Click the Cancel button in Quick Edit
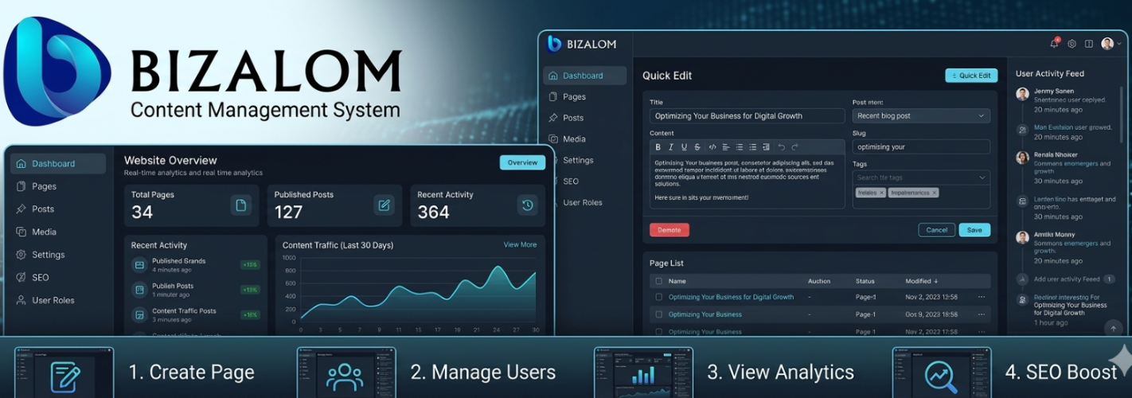1132x398 pixels. 937,230
